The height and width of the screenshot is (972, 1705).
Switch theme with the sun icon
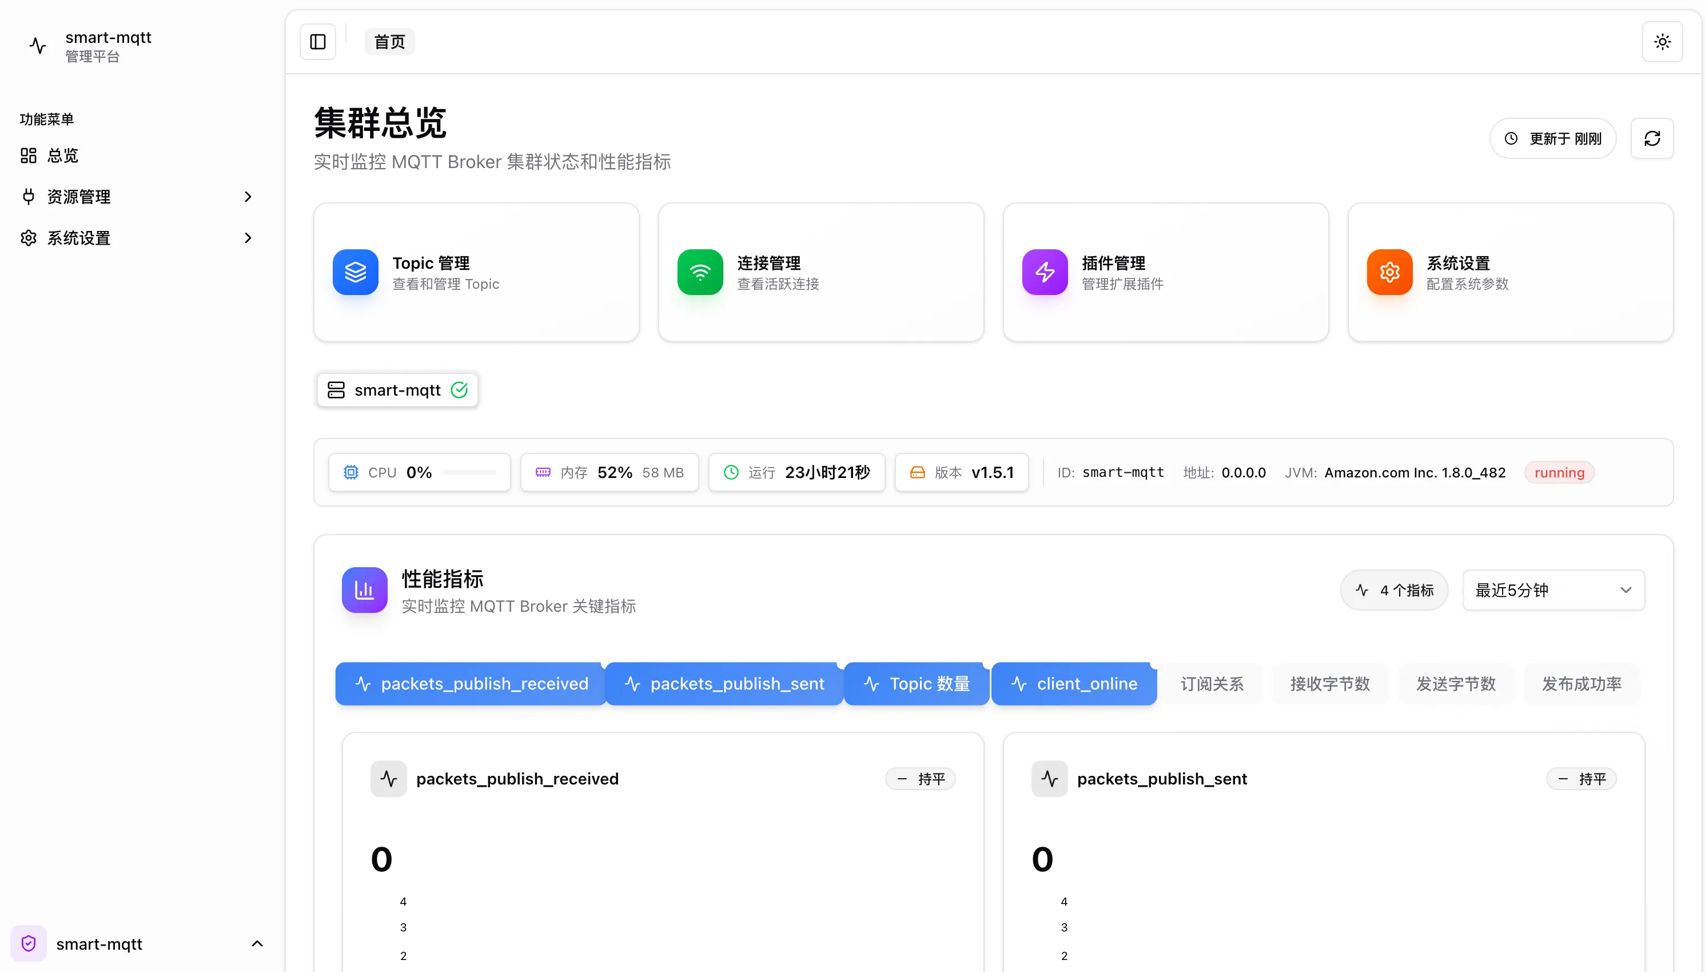tap(1662, 42)
